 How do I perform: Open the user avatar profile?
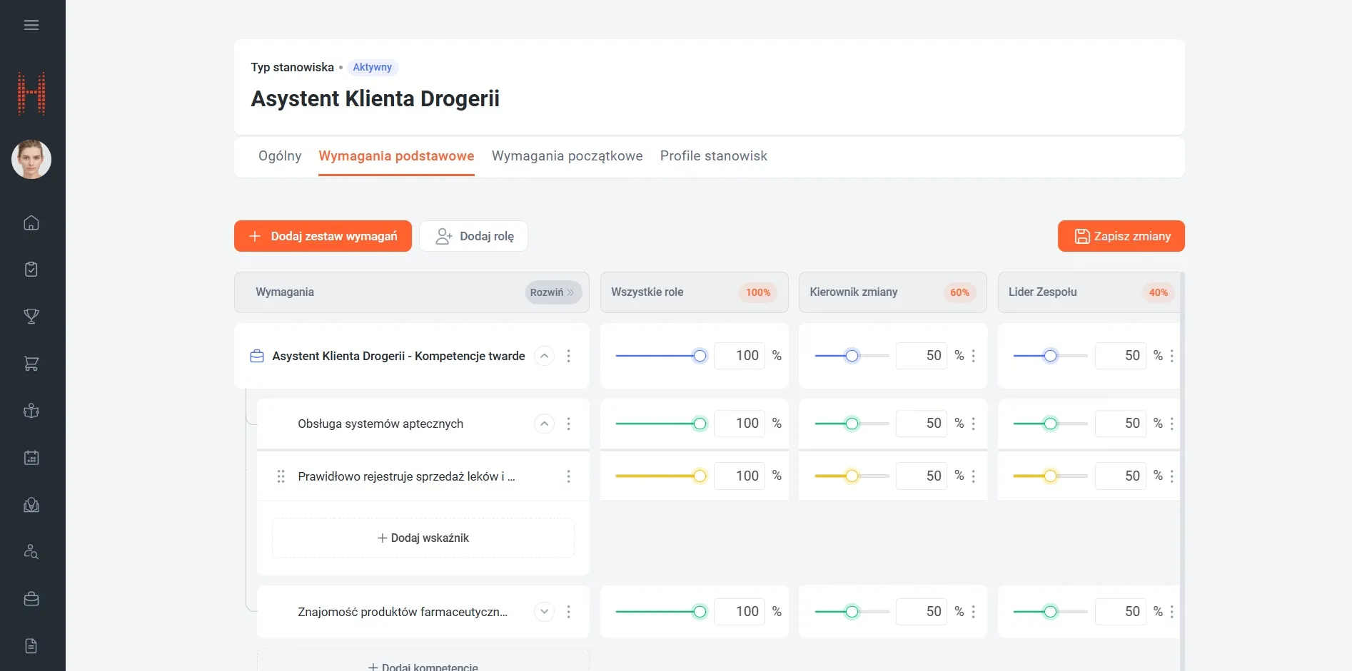31,159
